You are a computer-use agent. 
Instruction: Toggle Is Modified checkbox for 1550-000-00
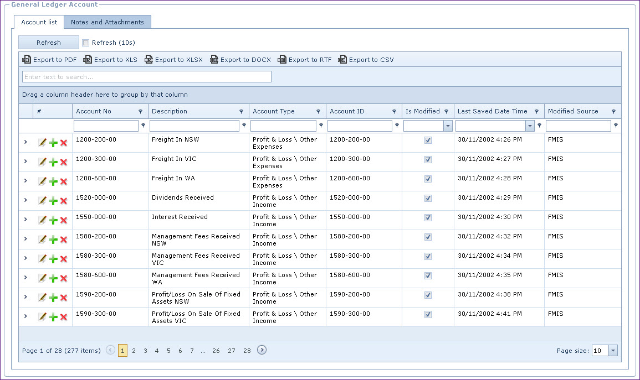[x=428, y=217]
